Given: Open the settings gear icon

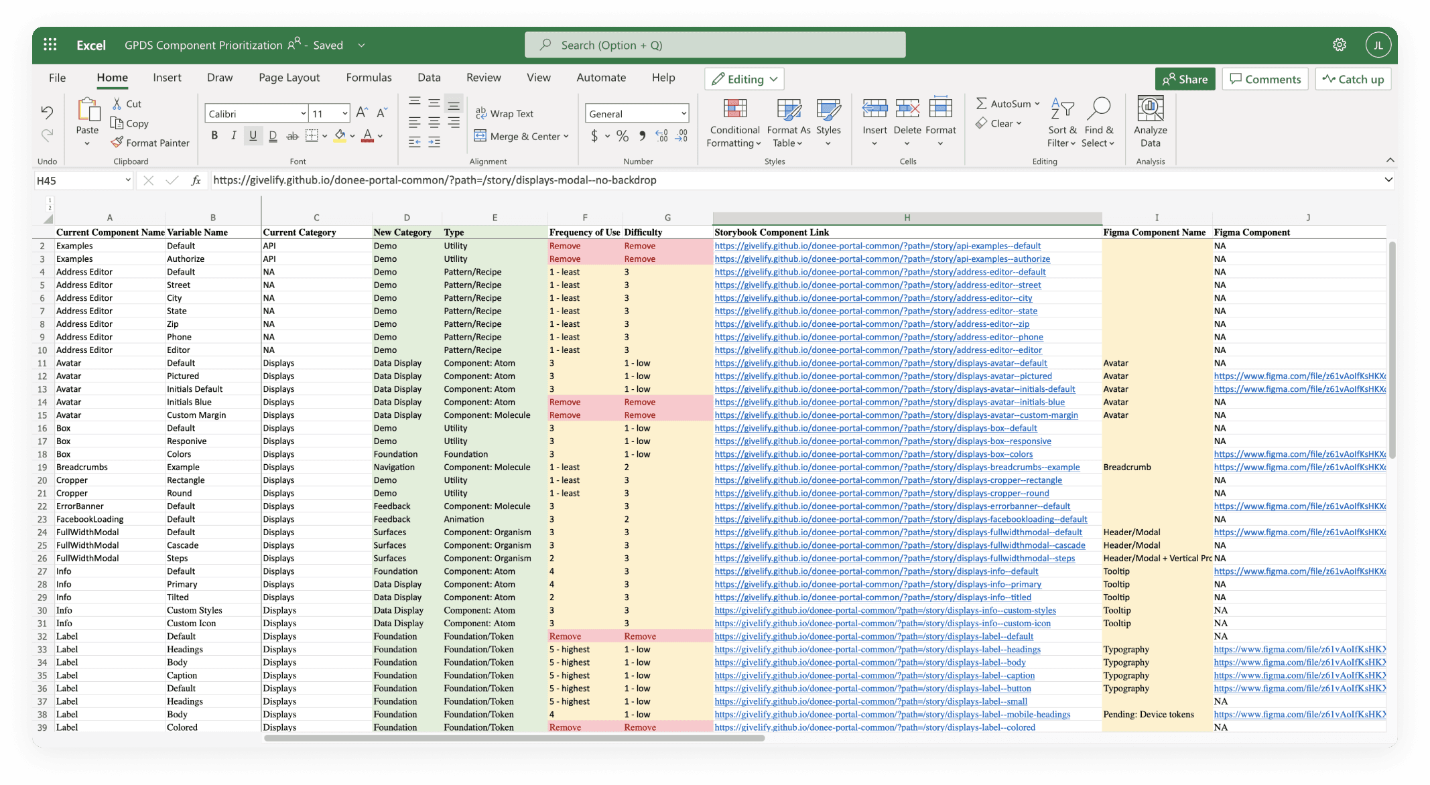Looking at the screenshot, I should click(x=1339, y=45).
